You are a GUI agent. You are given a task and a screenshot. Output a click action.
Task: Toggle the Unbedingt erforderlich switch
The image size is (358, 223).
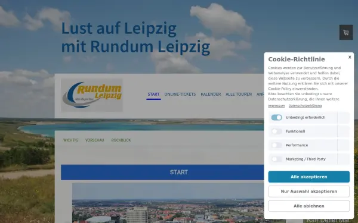click(276, 117)
